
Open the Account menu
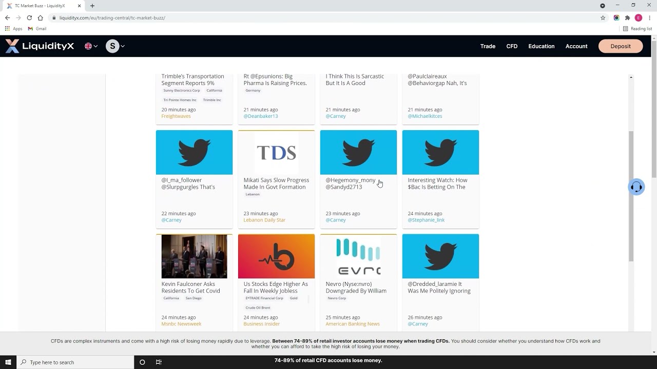(576, 46)
